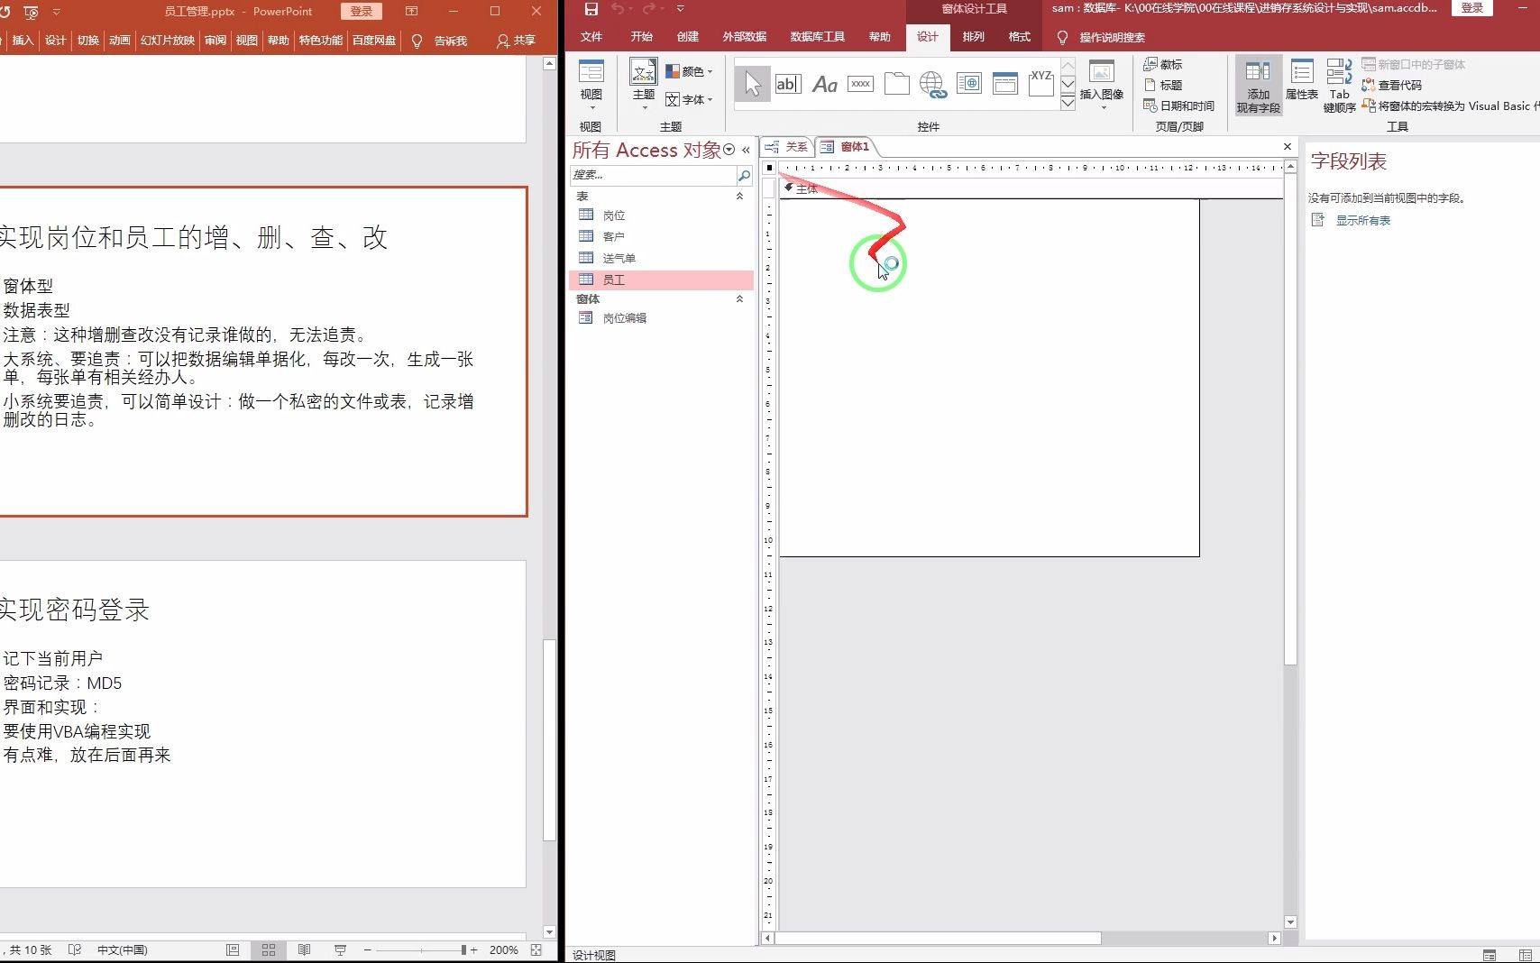Open the File (文件) tab in Access
The width and height of the screenshot is (1540, 963).
(591, 37)
